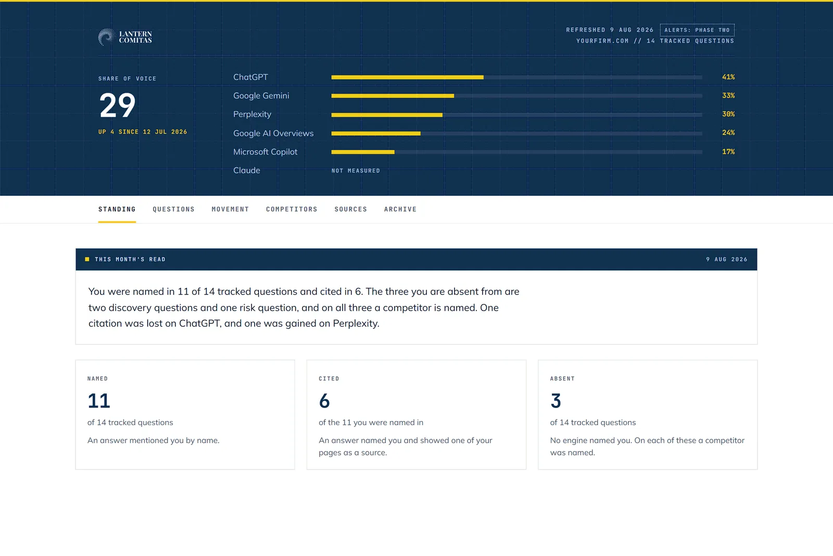Open the Standing tab
This screenshot has height=556, width=833.
point(117,209)
